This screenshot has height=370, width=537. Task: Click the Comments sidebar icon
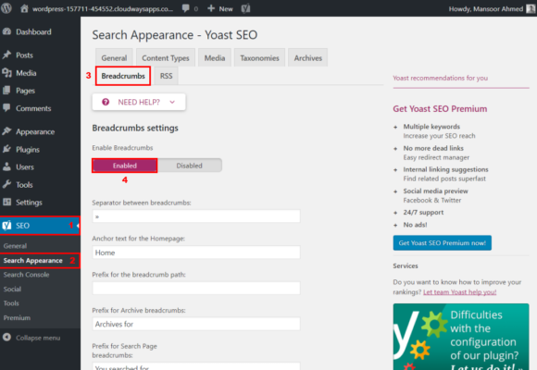tap(6, 108)
